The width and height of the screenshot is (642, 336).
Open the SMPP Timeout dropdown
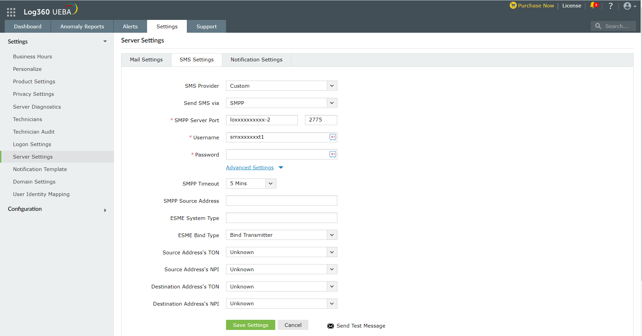click(251, 184)
